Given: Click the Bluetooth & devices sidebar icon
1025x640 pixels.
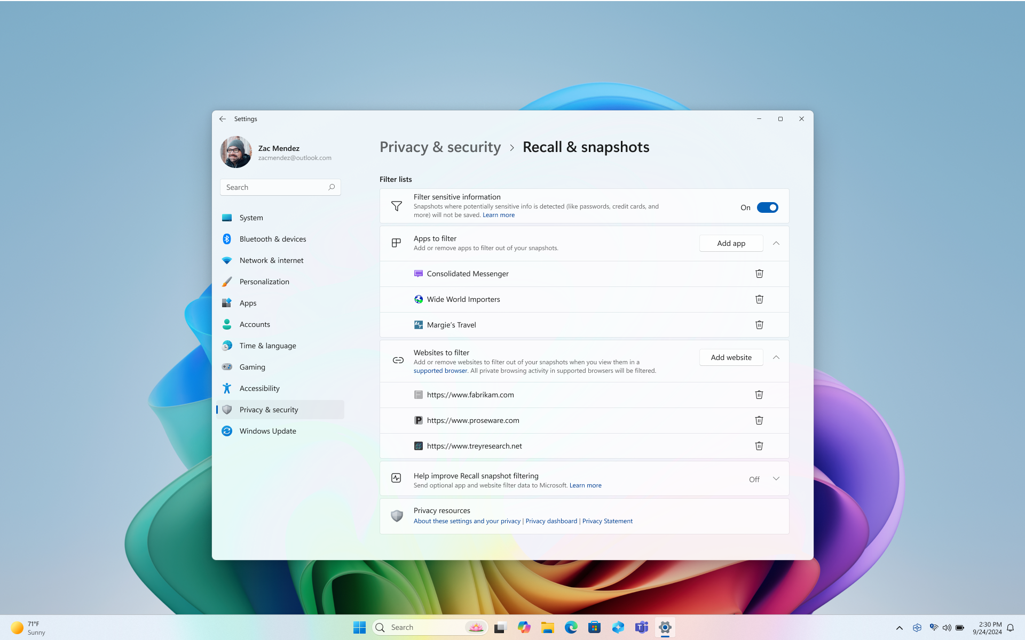Looking at the screenshot, I should (x=226, y=239).
